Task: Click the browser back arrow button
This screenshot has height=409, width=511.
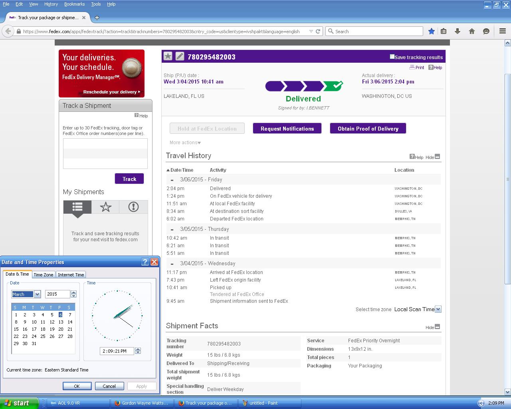Action: pyautogui.click(x=8, y=31)
